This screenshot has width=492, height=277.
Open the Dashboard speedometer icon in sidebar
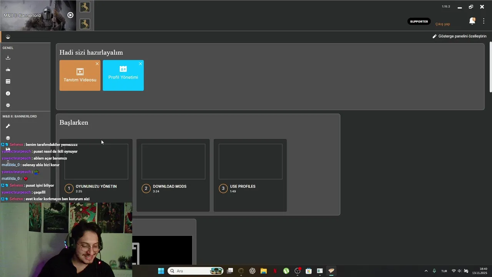(8, 37)
